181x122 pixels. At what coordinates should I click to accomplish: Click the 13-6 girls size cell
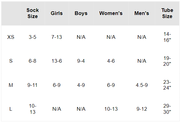click(x=57, y=61)
